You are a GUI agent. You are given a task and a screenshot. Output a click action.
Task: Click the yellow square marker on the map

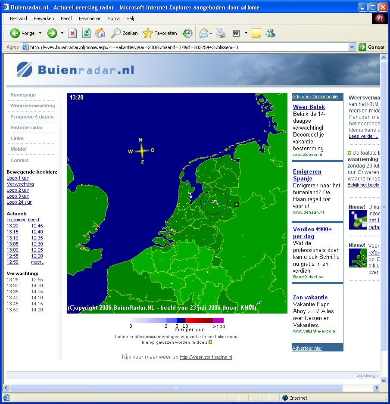(237, 205)
